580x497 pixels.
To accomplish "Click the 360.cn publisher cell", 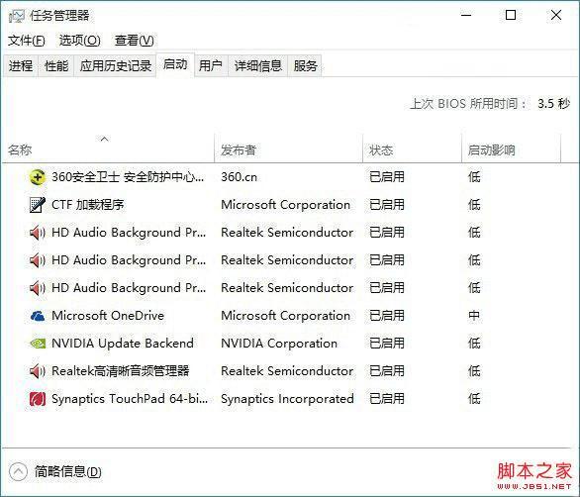I will [239, 177].
